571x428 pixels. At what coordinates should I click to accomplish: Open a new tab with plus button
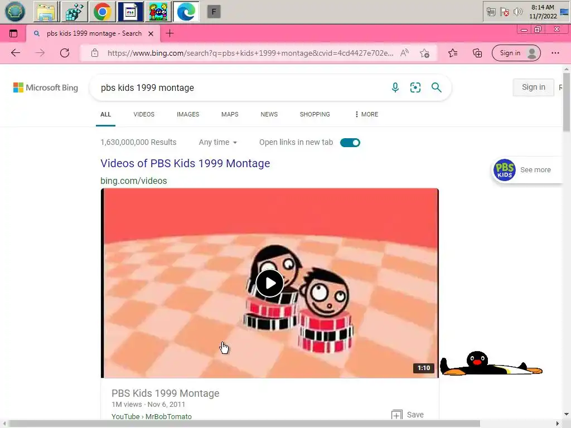pos(170,33)
